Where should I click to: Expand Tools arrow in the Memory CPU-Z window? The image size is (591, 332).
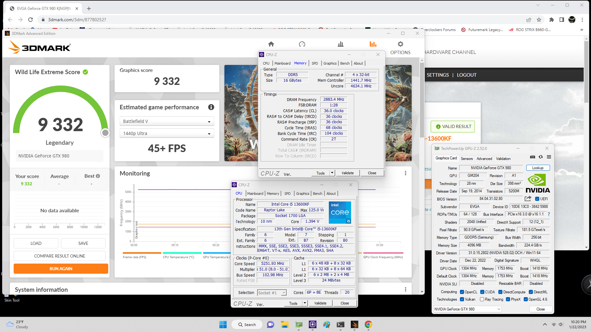click(x=332, y=173)
